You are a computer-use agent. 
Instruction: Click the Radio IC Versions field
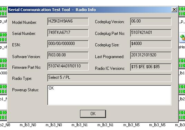(x=151, y=67)
